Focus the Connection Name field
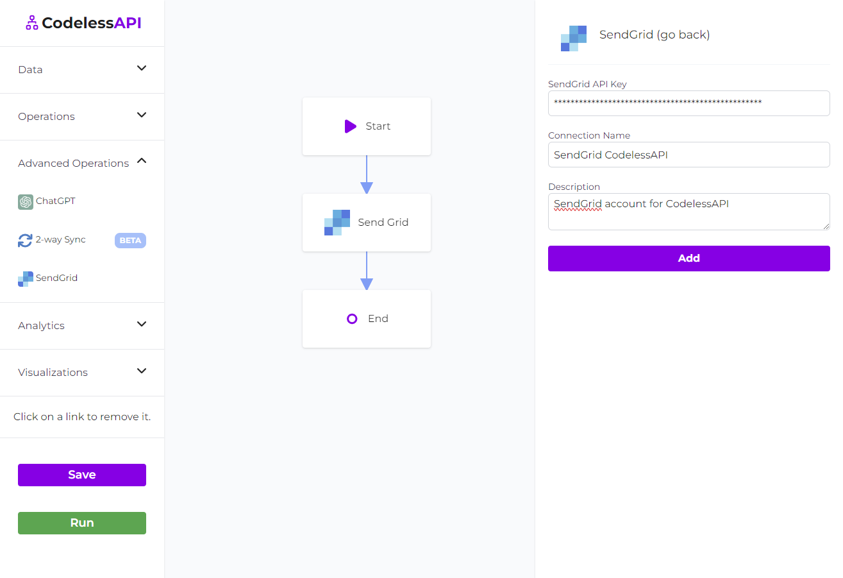 [x=689, y=155]
